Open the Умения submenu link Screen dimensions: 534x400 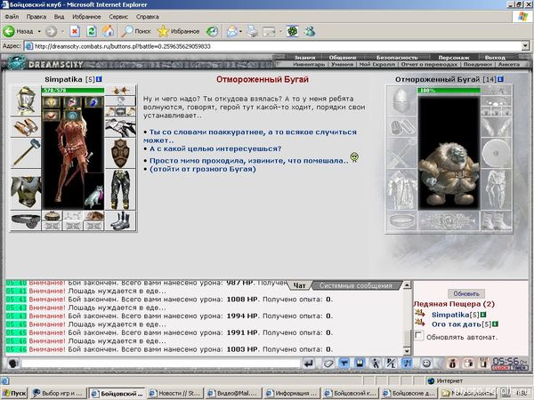point(342,64)
